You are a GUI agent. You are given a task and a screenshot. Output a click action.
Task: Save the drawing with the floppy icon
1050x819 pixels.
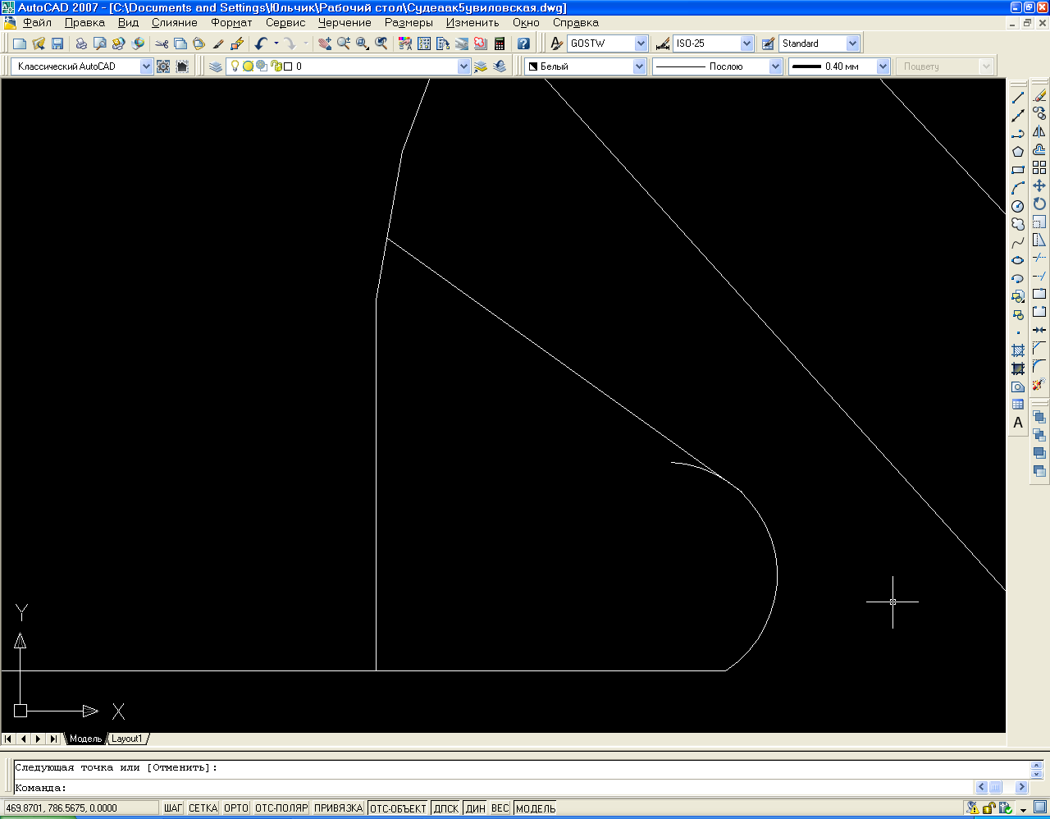coord(57,43)
